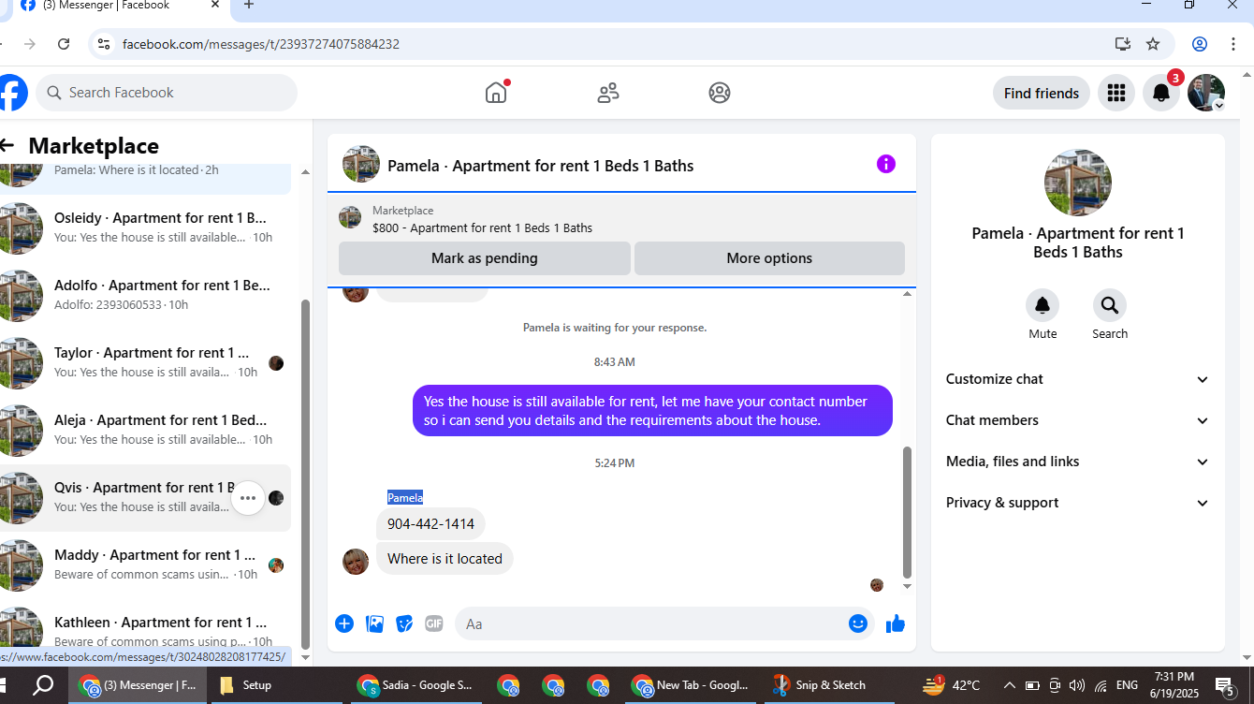Screen dimensions: 1254x704
Task: Click the chat message scrollbar thumb
Action: pos(906,512)
